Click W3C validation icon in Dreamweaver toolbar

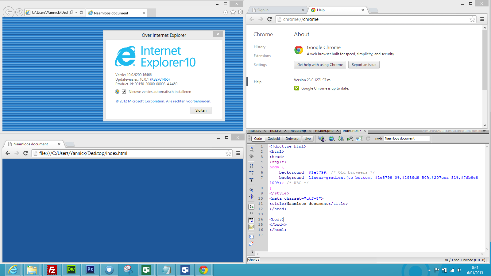pyautogui.click(x=350, y=139)
